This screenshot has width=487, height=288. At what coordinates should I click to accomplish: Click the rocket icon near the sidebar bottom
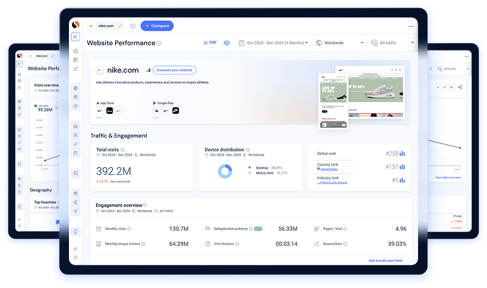76,249
